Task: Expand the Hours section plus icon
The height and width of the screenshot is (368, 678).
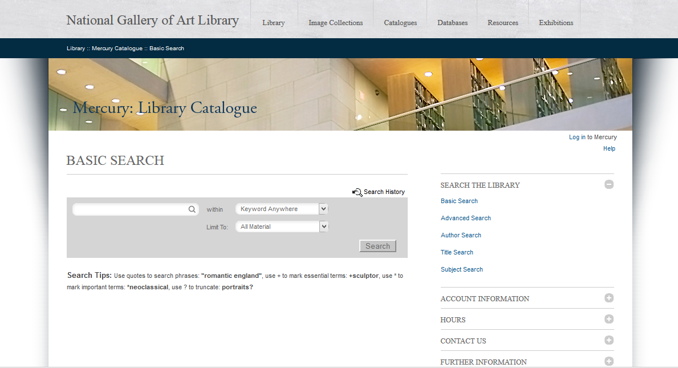Action: point(609,319)
